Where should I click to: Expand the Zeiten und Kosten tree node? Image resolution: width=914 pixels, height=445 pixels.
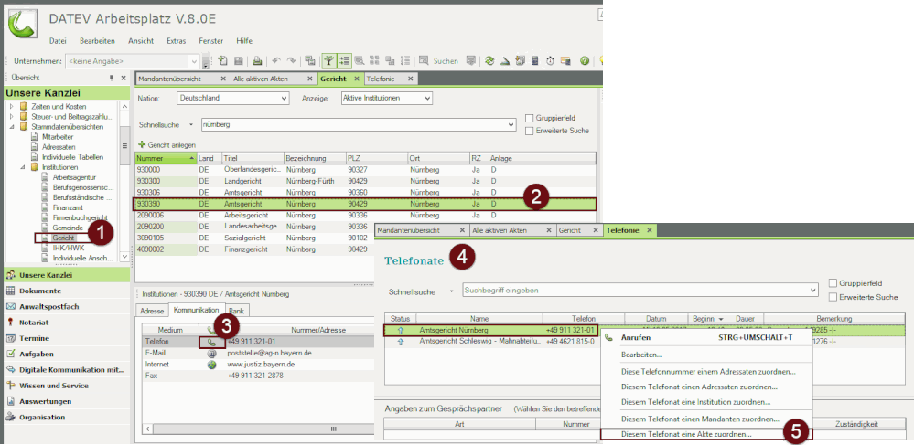click(x=11, y=107)
